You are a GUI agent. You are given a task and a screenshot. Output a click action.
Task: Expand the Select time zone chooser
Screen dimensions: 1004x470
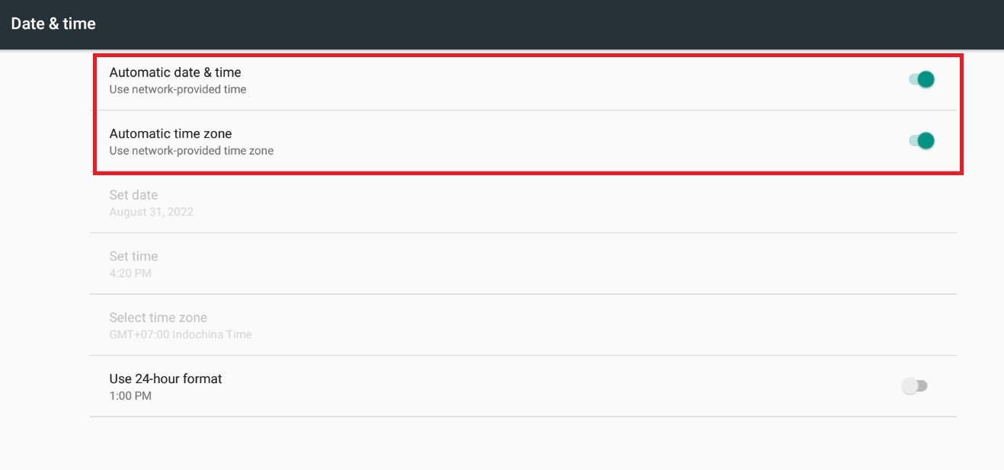158,318
